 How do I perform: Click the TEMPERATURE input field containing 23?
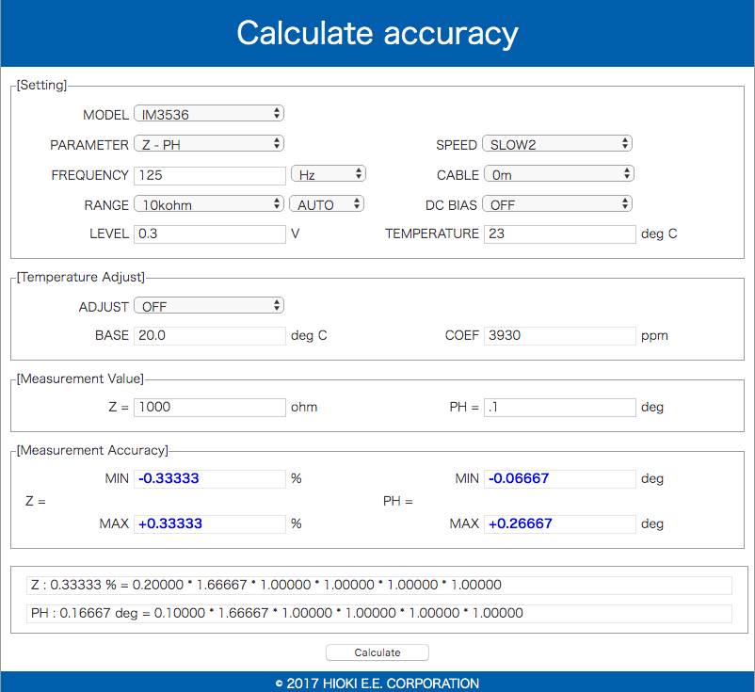point(559,234)
